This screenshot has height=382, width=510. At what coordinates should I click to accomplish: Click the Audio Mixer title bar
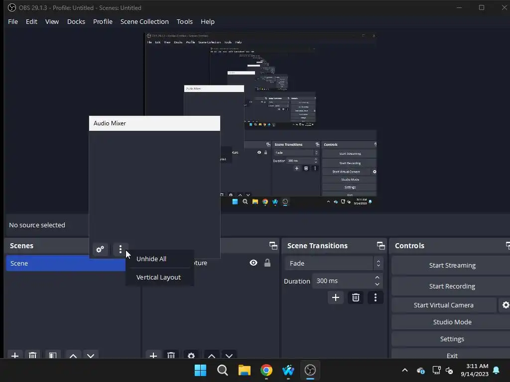[154, 123]
